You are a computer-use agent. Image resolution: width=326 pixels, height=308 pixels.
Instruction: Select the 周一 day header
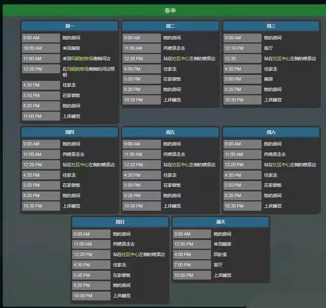pyautogui.click(x=70, y=26)
